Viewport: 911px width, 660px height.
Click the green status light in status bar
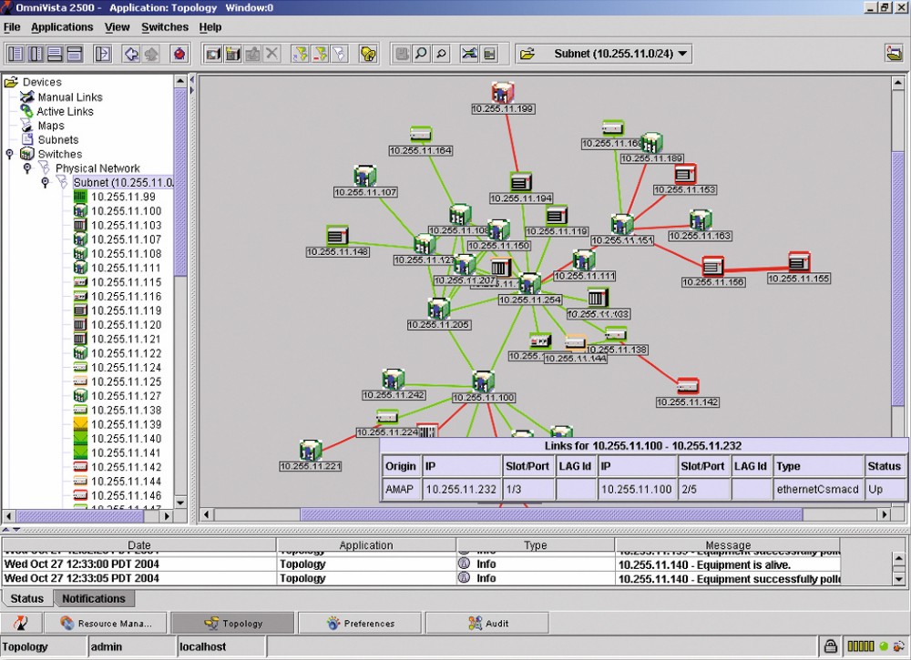click(884, 646)
